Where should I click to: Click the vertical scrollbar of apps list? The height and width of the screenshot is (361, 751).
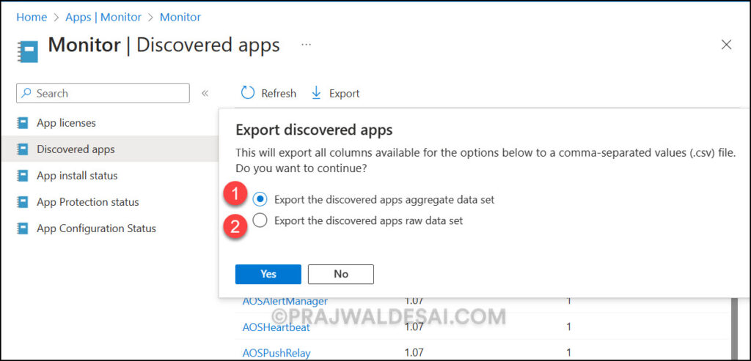734,329
